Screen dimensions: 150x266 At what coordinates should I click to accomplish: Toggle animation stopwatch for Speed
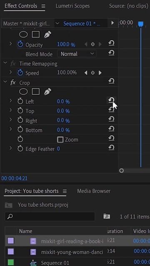click(20, 73)
